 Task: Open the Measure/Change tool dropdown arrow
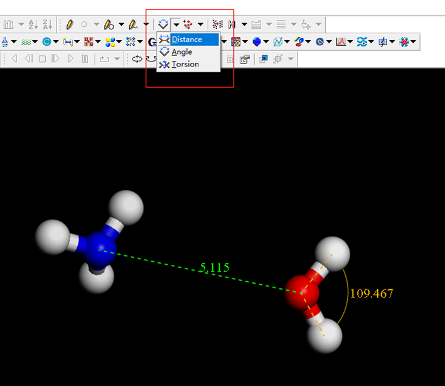click(x=176, y=25)
